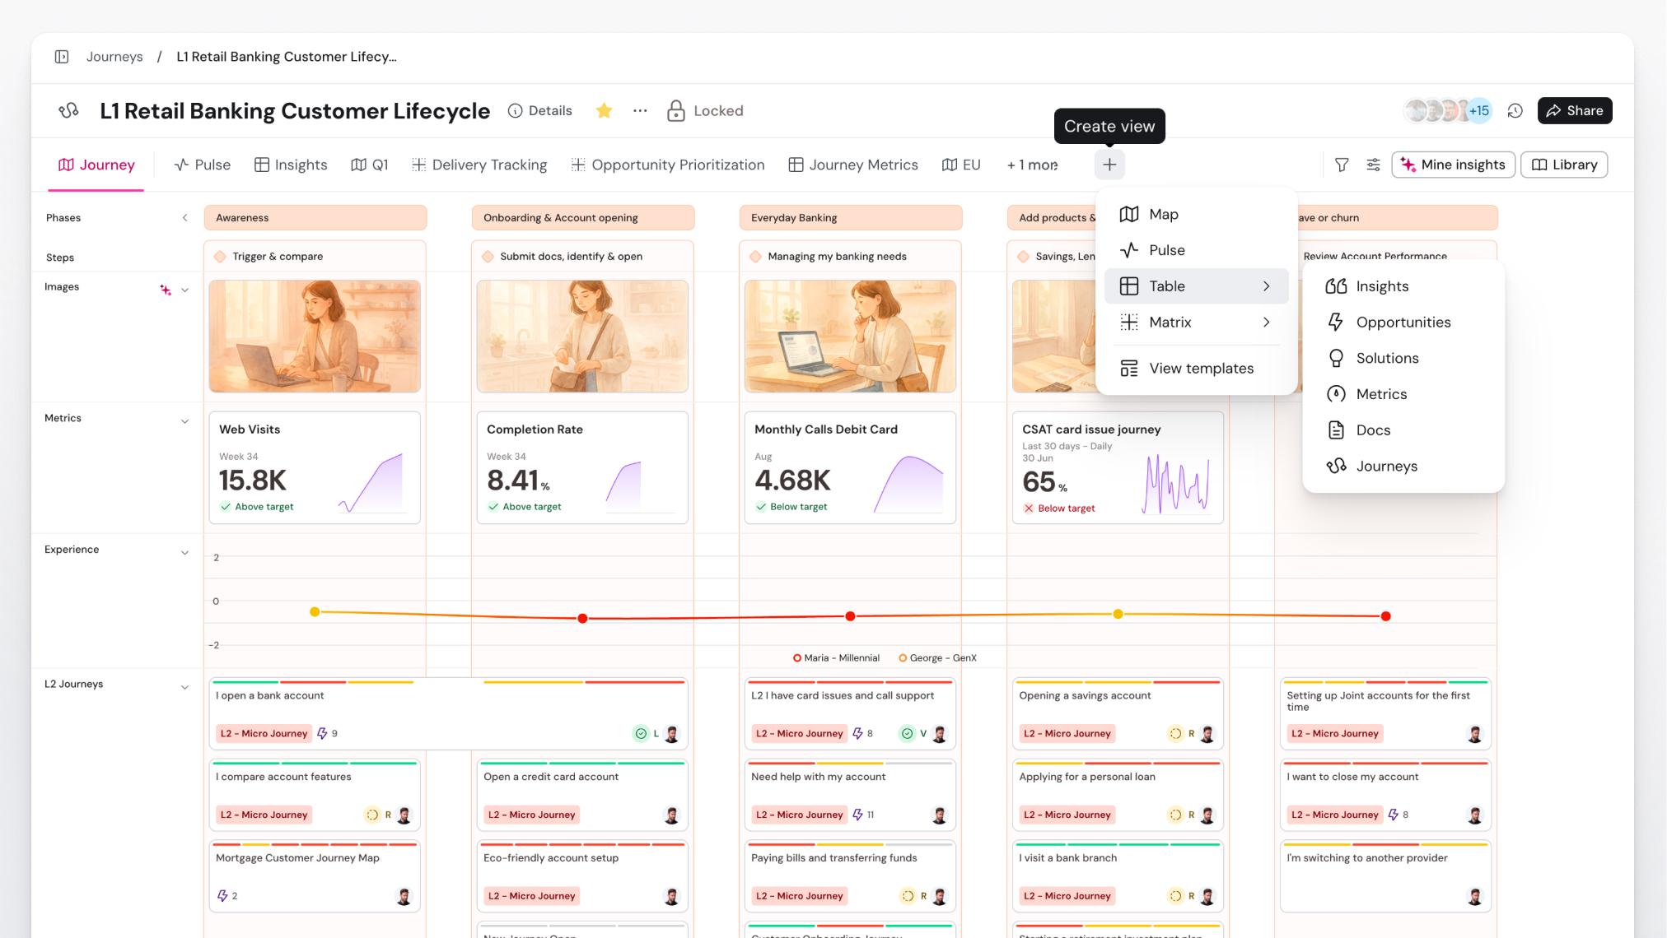Open the view settings sliders icon
1667x938 pixels.
tap(1373, 165)
